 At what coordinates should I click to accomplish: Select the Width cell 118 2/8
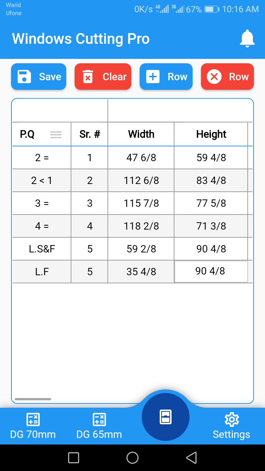click(x=141, y=226)
